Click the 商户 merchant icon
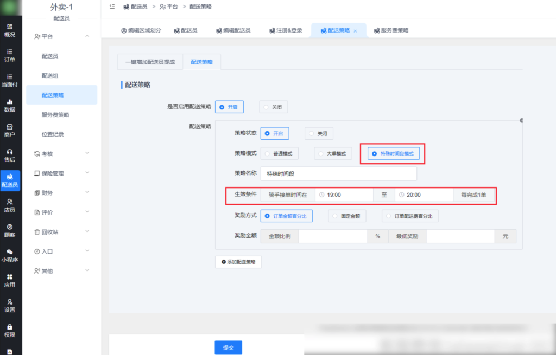The height and width of the screenshot is (355, 556). pos(9,130)
